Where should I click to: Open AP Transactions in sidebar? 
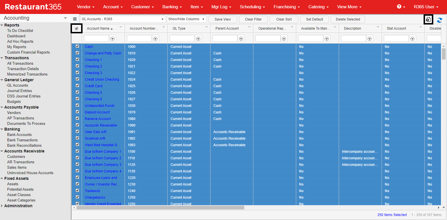click(21, 118)
